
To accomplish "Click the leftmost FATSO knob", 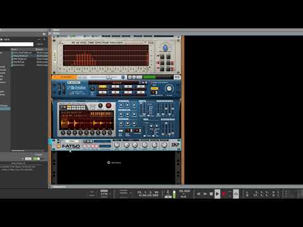I will click(x=117, y=145).
